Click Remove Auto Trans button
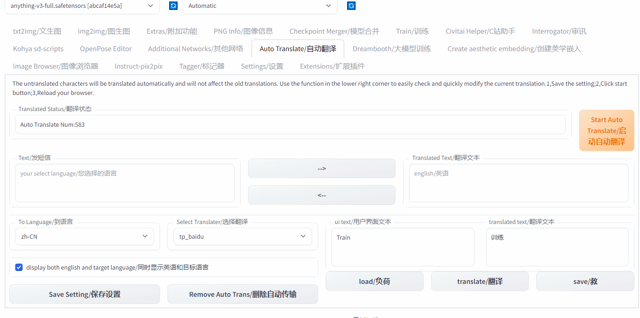The image size is (640, 318). (x=243, y=294)
